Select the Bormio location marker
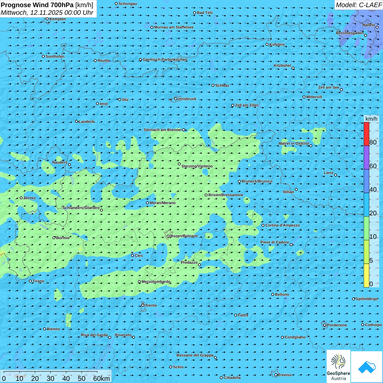383x383 pixels. tap(54, 238)
